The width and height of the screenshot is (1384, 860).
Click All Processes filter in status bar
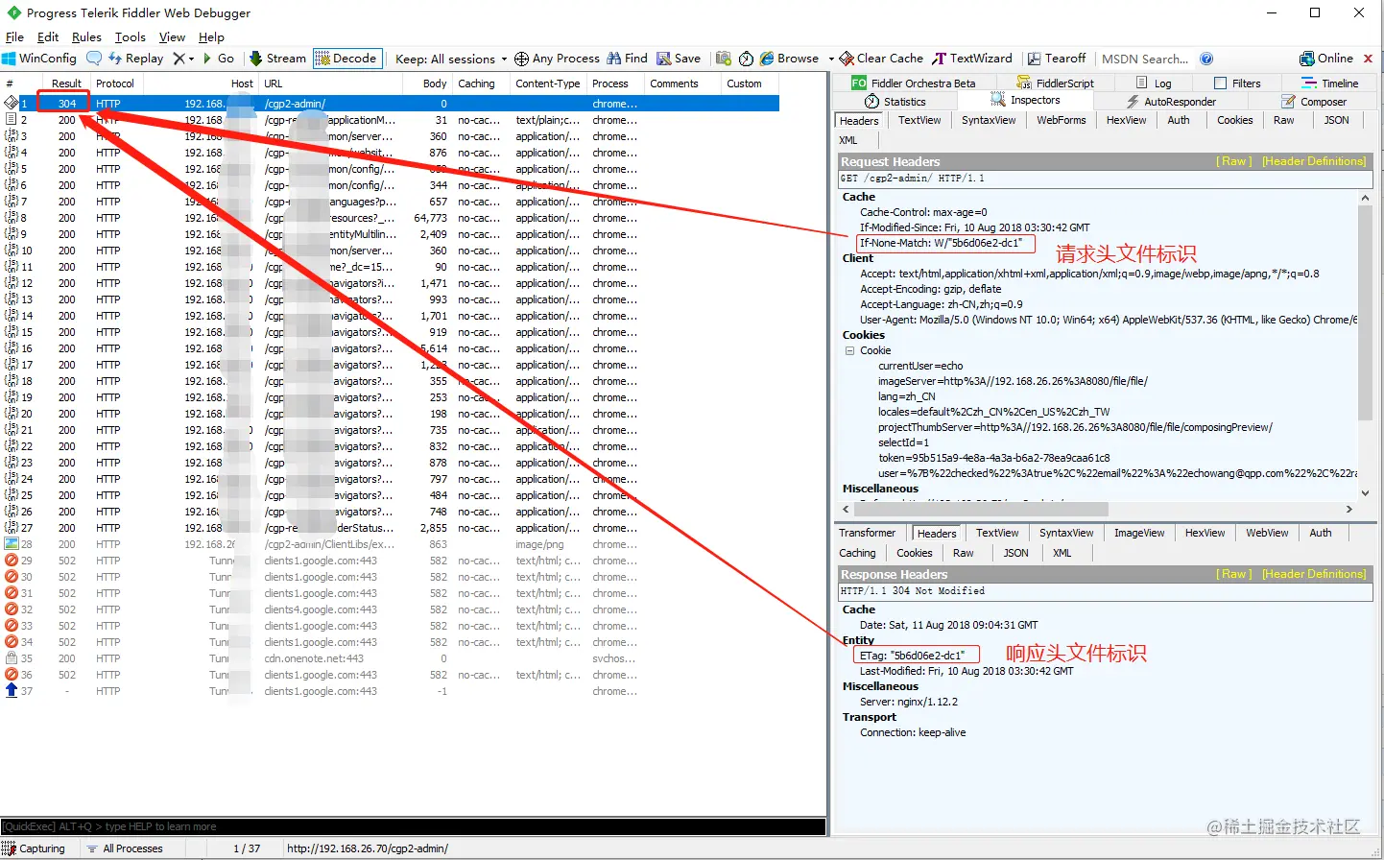tap(125, 848)
